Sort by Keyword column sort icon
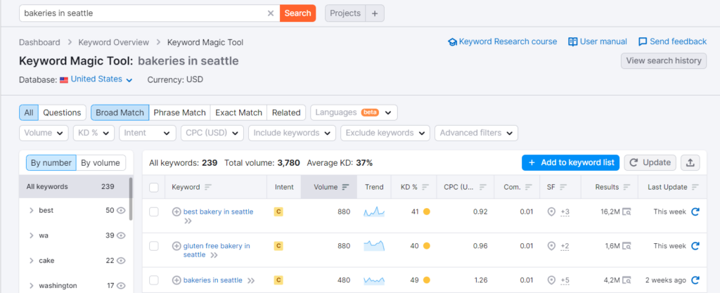720x293 pixels. [208, 187]
